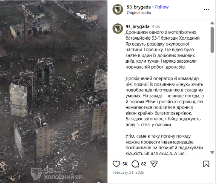Open 93_brygada username in header
This screenshot has width=217, height=184.
tap(139, 7)
